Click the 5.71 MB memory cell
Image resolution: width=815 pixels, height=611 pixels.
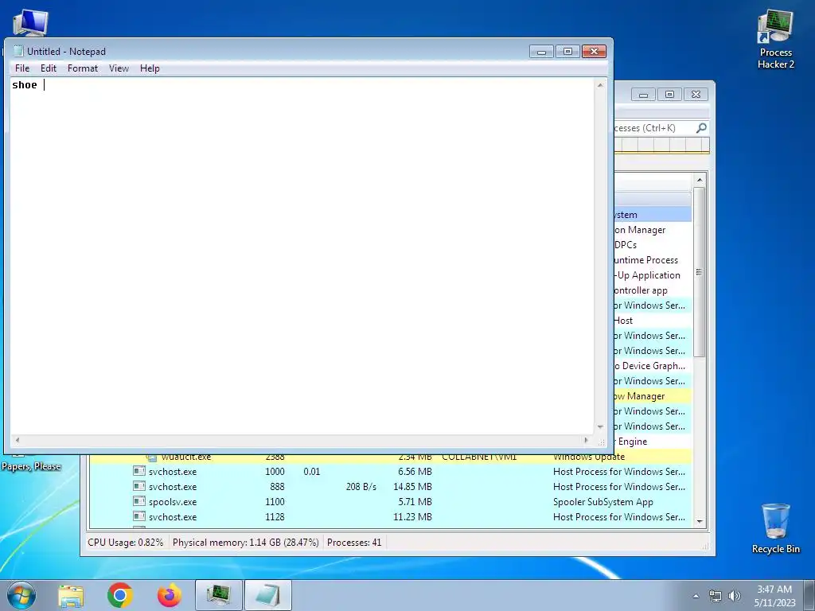415,501
